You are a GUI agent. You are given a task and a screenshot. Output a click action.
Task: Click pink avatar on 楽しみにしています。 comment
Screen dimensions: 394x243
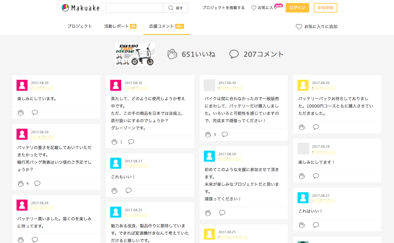(22, 85)
